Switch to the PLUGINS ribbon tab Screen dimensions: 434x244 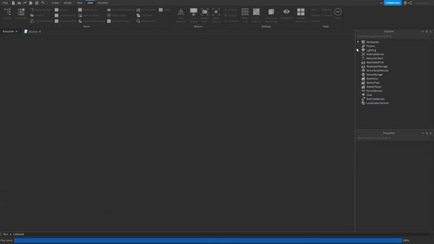(x=102, y=3)
